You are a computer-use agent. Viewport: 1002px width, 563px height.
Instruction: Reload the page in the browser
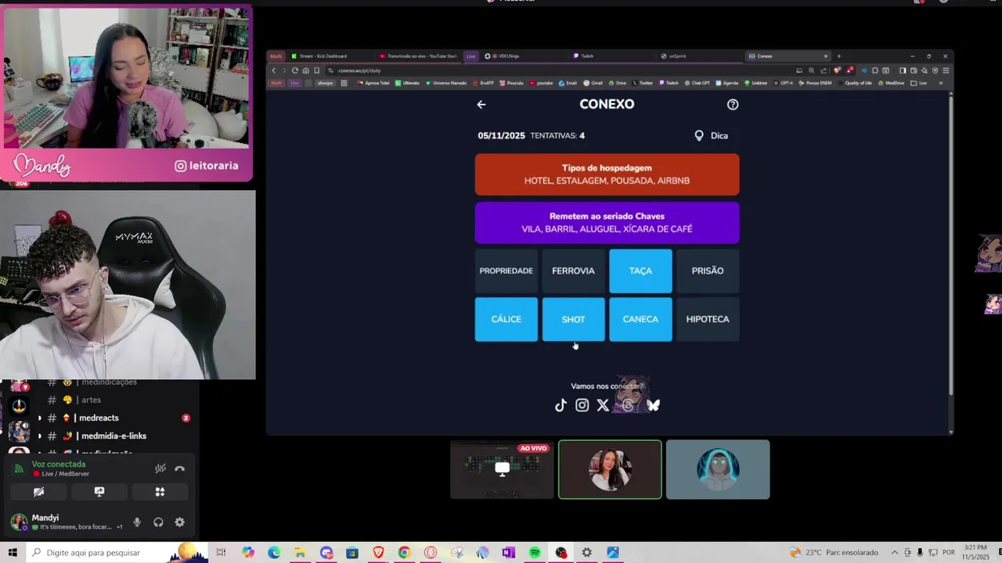click(x=295, y=70)
